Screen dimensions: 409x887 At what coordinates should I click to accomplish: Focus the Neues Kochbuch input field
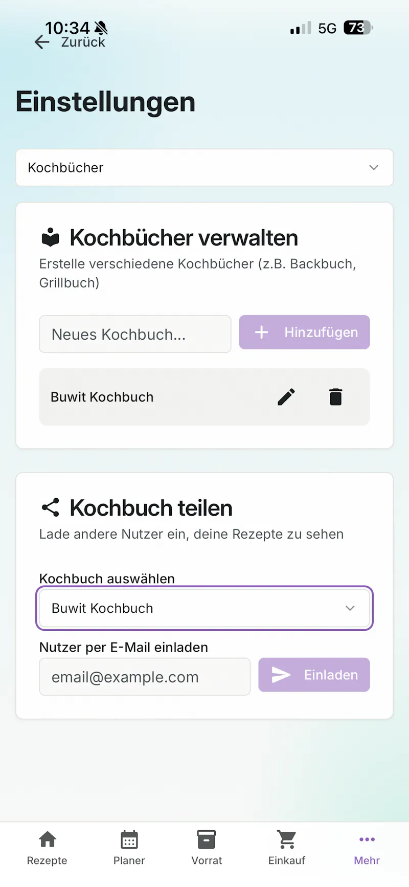click(135, 334)
